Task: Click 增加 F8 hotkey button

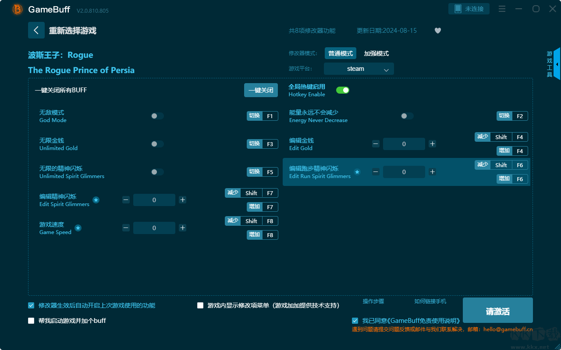Action: [263, 235]
